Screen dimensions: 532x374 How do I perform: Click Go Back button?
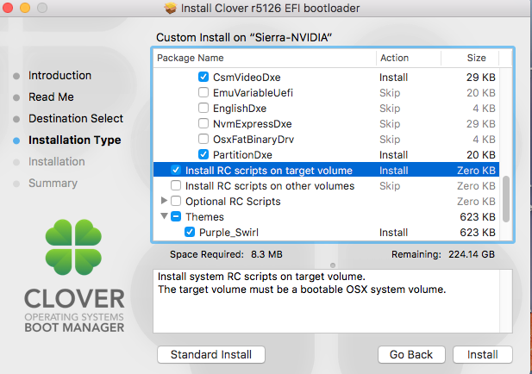[411, 355]
